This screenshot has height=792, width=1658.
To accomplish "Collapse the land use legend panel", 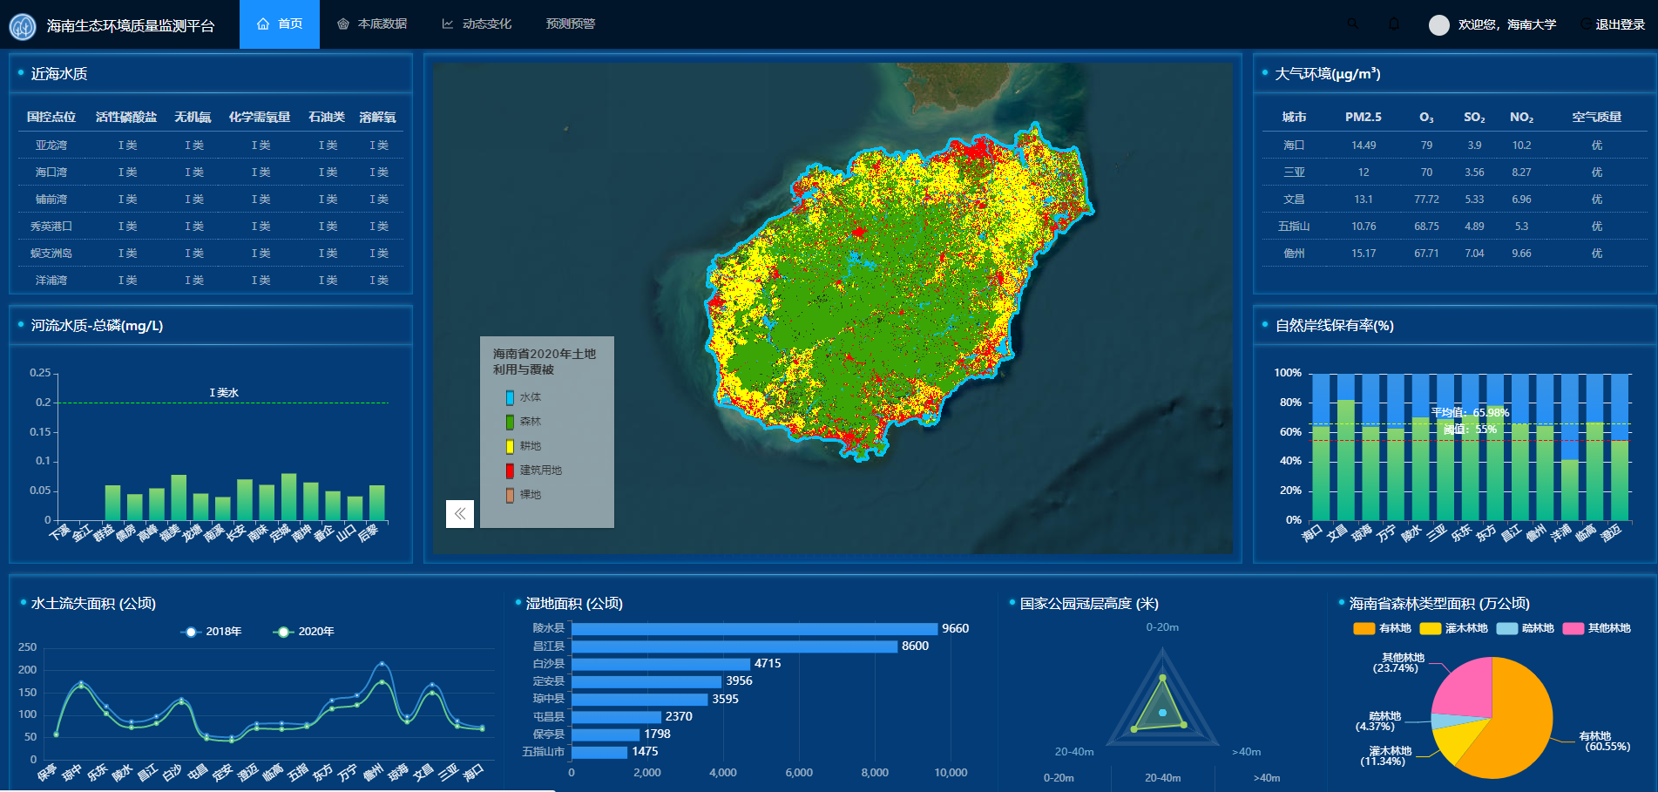I will pos(459,513).
